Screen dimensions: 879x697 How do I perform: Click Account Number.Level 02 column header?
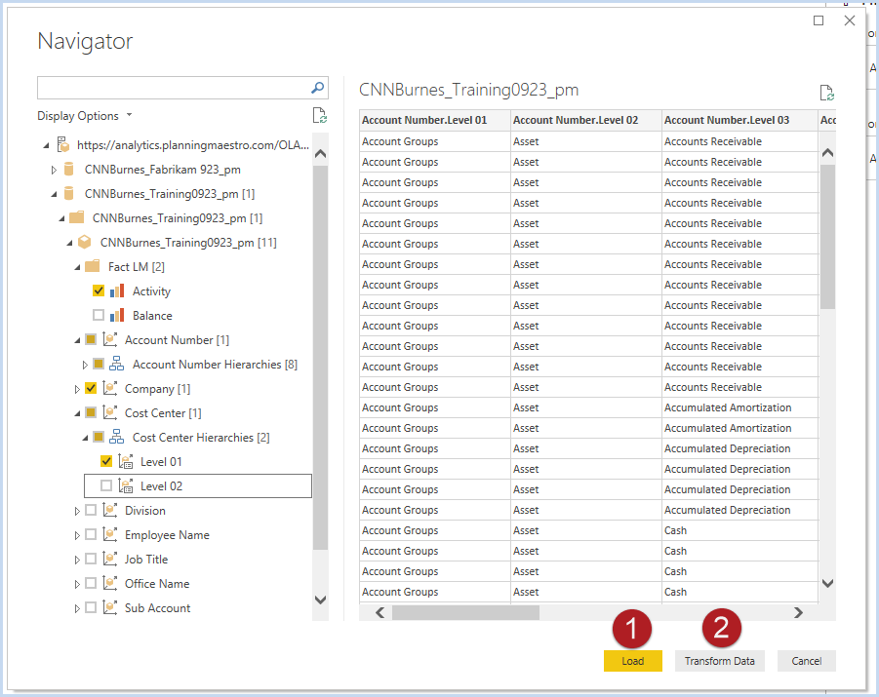tap(586, 121)
